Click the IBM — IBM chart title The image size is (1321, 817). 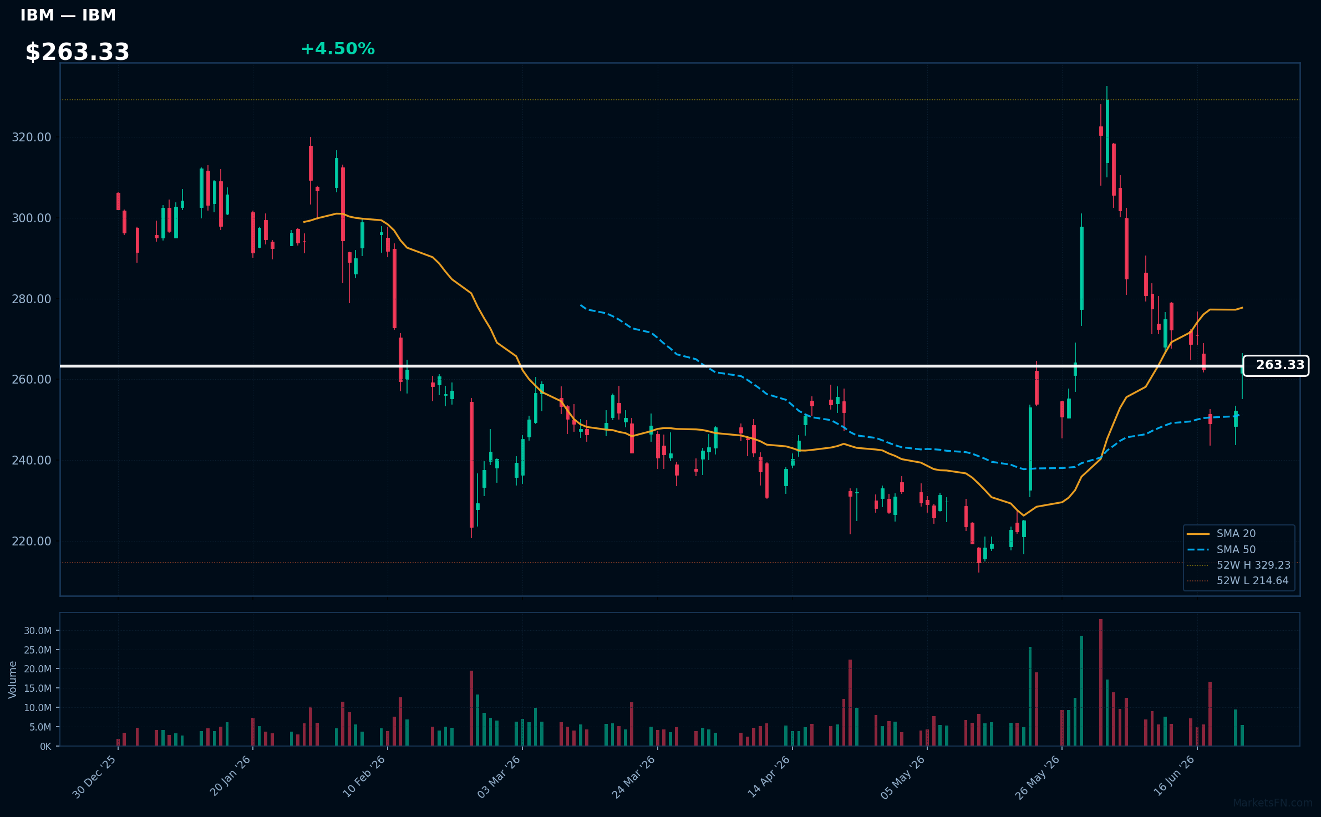(x=68, y=16)
